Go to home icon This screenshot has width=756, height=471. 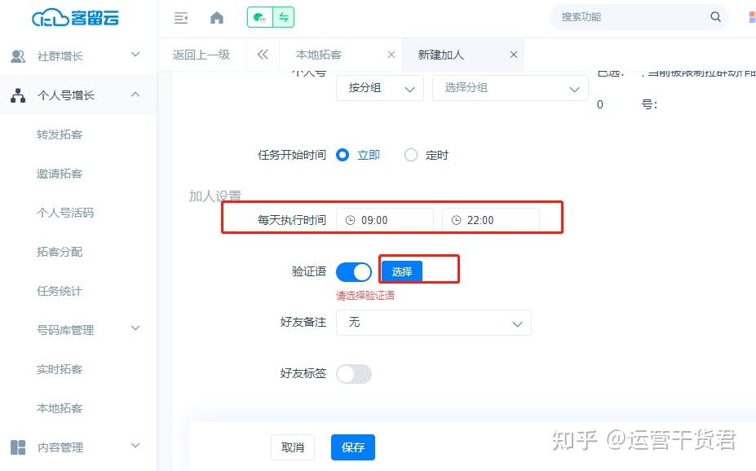point(217,18)
